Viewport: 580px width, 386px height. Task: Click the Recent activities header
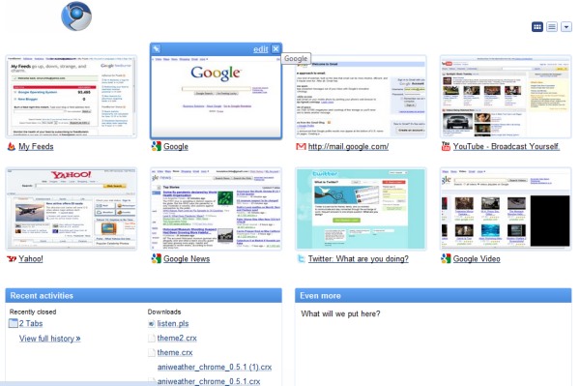pyautogui.click(x=143, y=296)
